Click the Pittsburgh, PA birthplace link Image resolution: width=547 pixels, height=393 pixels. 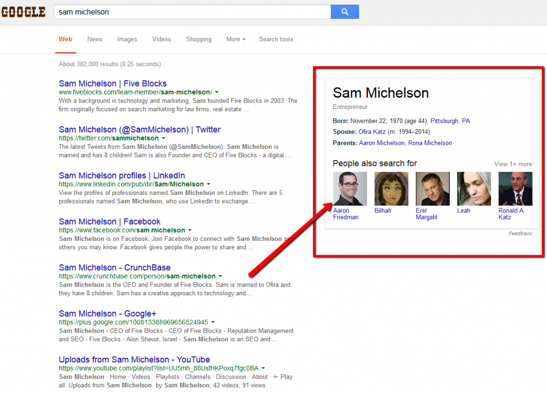pos(450,121)
